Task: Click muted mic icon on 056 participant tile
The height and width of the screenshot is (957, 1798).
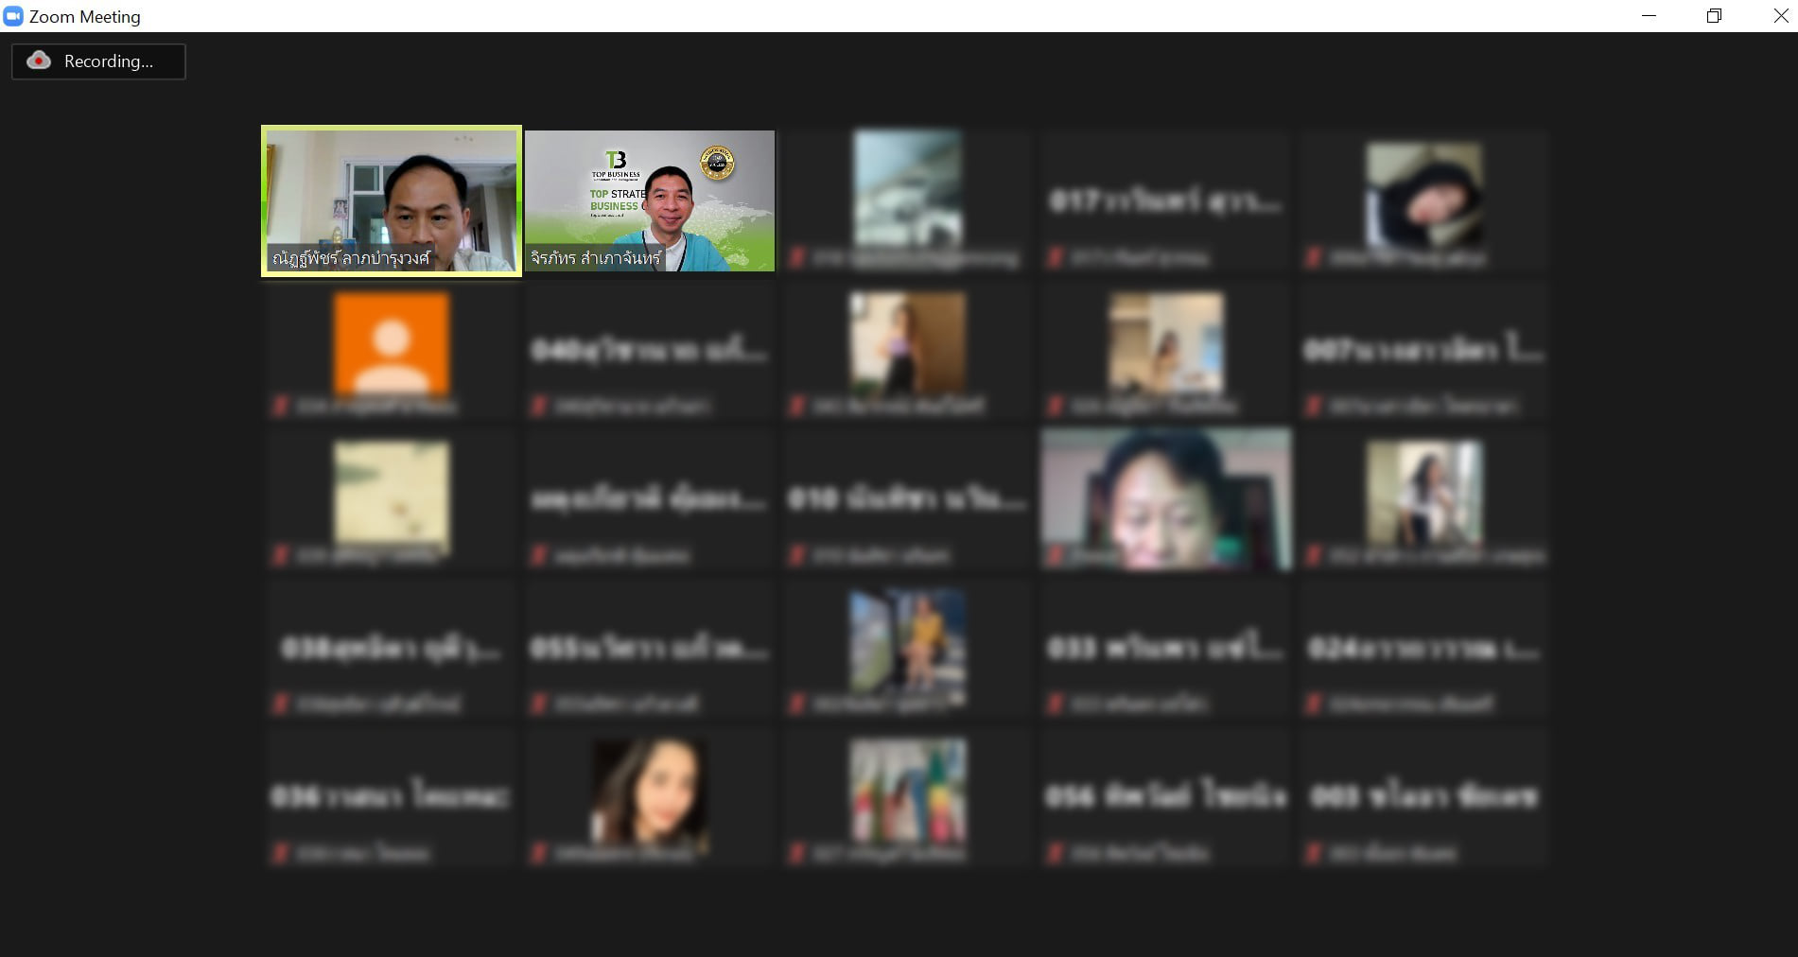Action: 1055,854
